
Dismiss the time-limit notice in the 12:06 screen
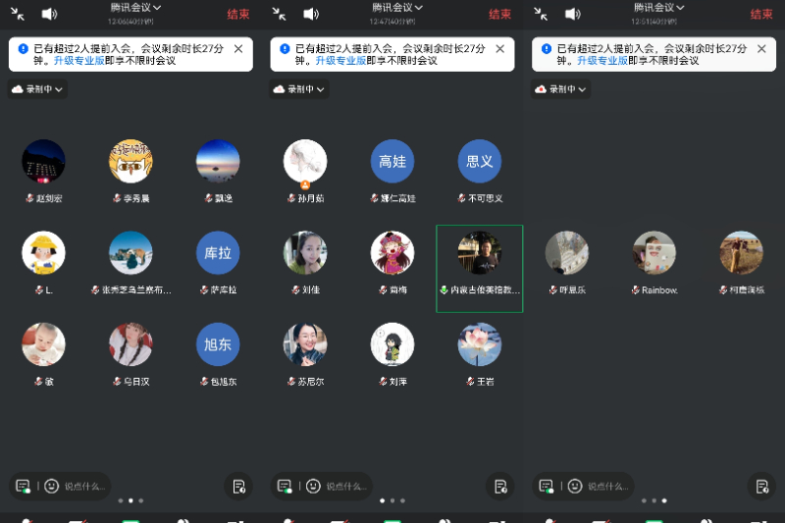238,48
